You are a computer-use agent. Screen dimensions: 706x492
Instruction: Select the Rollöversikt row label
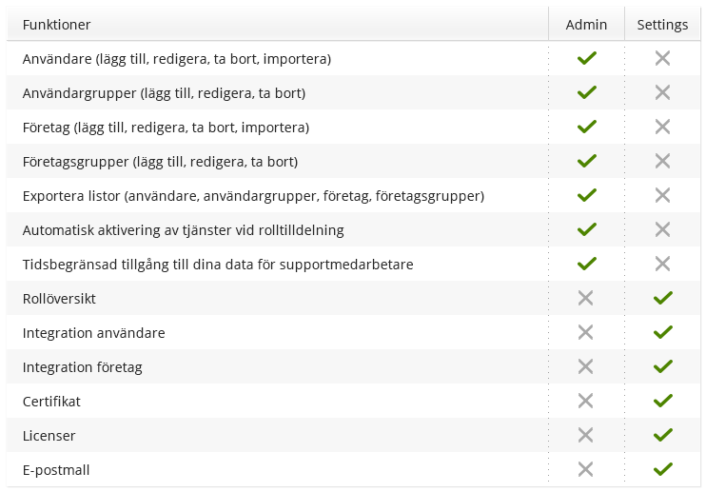[x=59, y=299]
